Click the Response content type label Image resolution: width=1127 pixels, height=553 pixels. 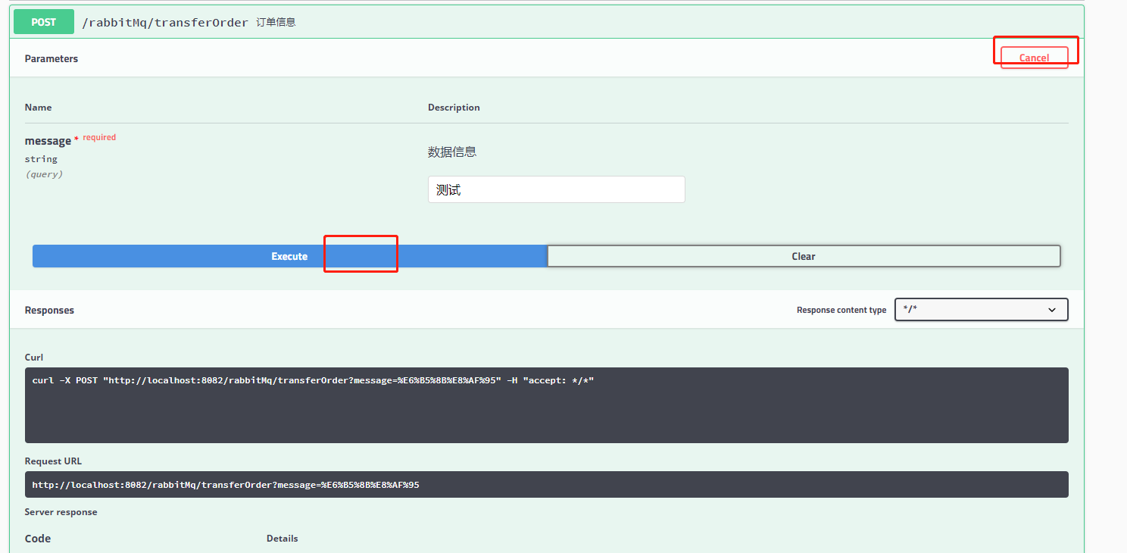click(x=841, y=311)
